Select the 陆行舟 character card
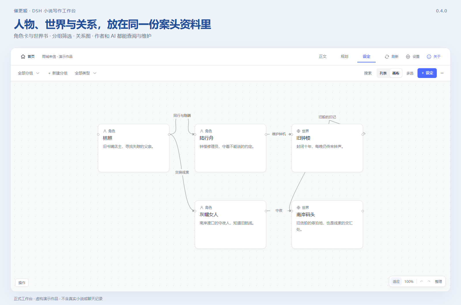Screen dimensions: 461x305 [231, 148]
